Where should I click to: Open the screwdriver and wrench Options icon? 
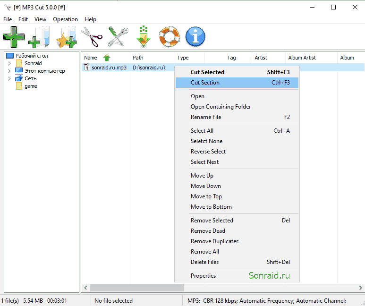[118, 37]
